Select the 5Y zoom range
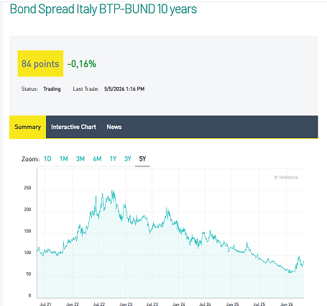Image resolution: width=327 pixels, height=306 pixels. [x=142, y=159]
